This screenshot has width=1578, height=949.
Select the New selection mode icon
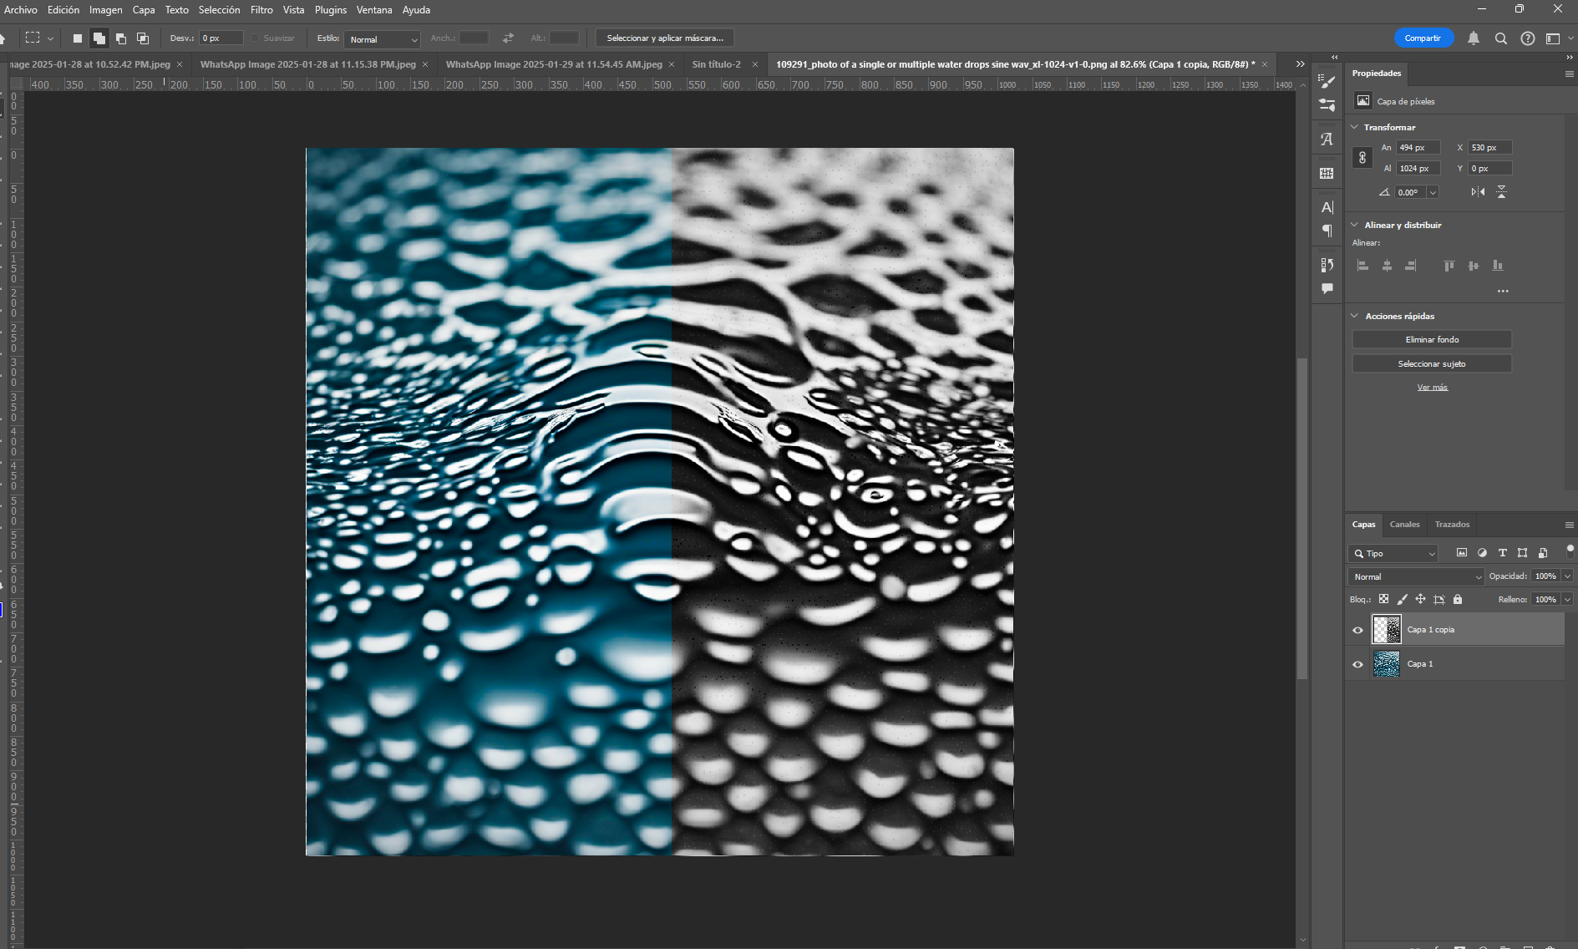click(78, 38)
